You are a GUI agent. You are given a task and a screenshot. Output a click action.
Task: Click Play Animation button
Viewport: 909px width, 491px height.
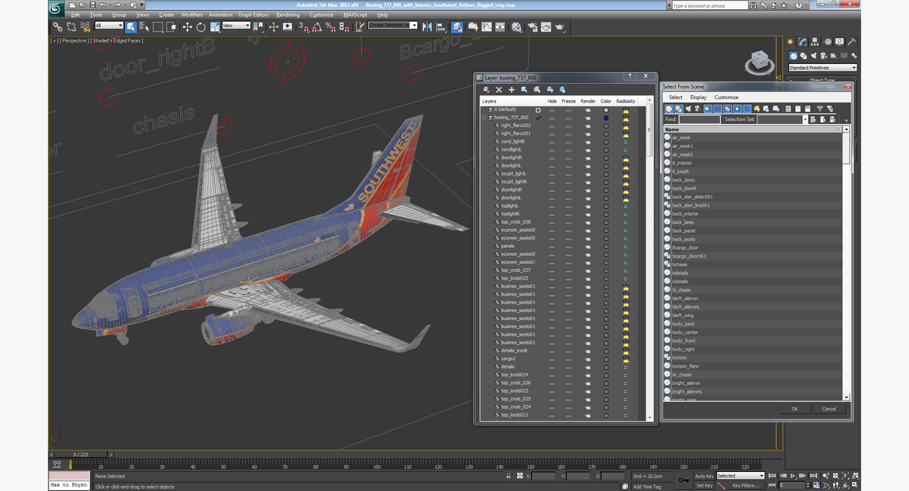pos(793,476)
